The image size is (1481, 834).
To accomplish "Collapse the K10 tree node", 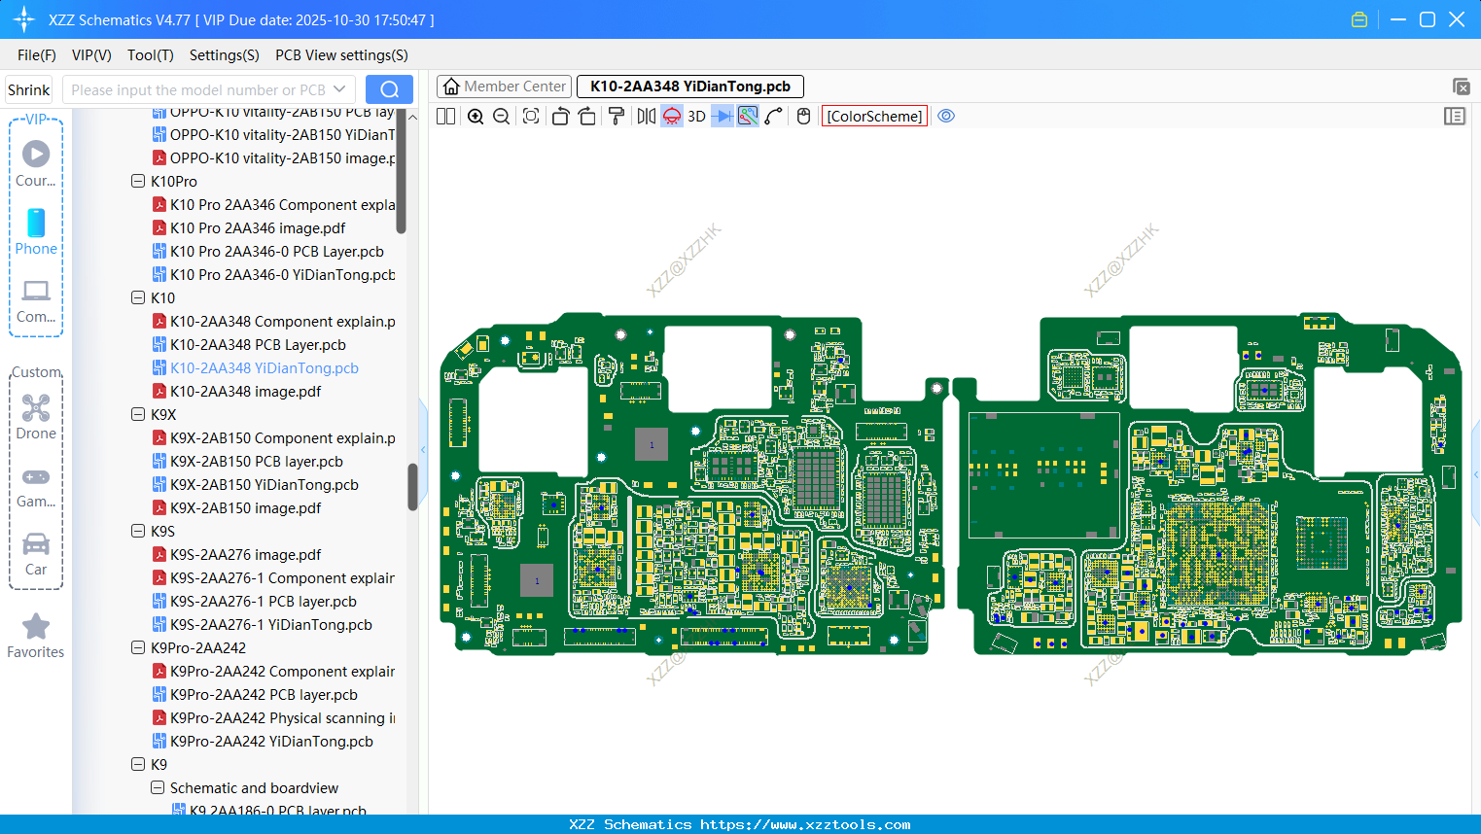I will 138,297.
